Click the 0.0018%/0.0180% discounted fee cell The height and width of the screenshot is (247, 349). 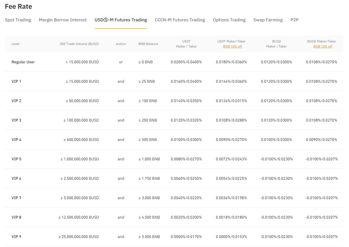point(231,217)
